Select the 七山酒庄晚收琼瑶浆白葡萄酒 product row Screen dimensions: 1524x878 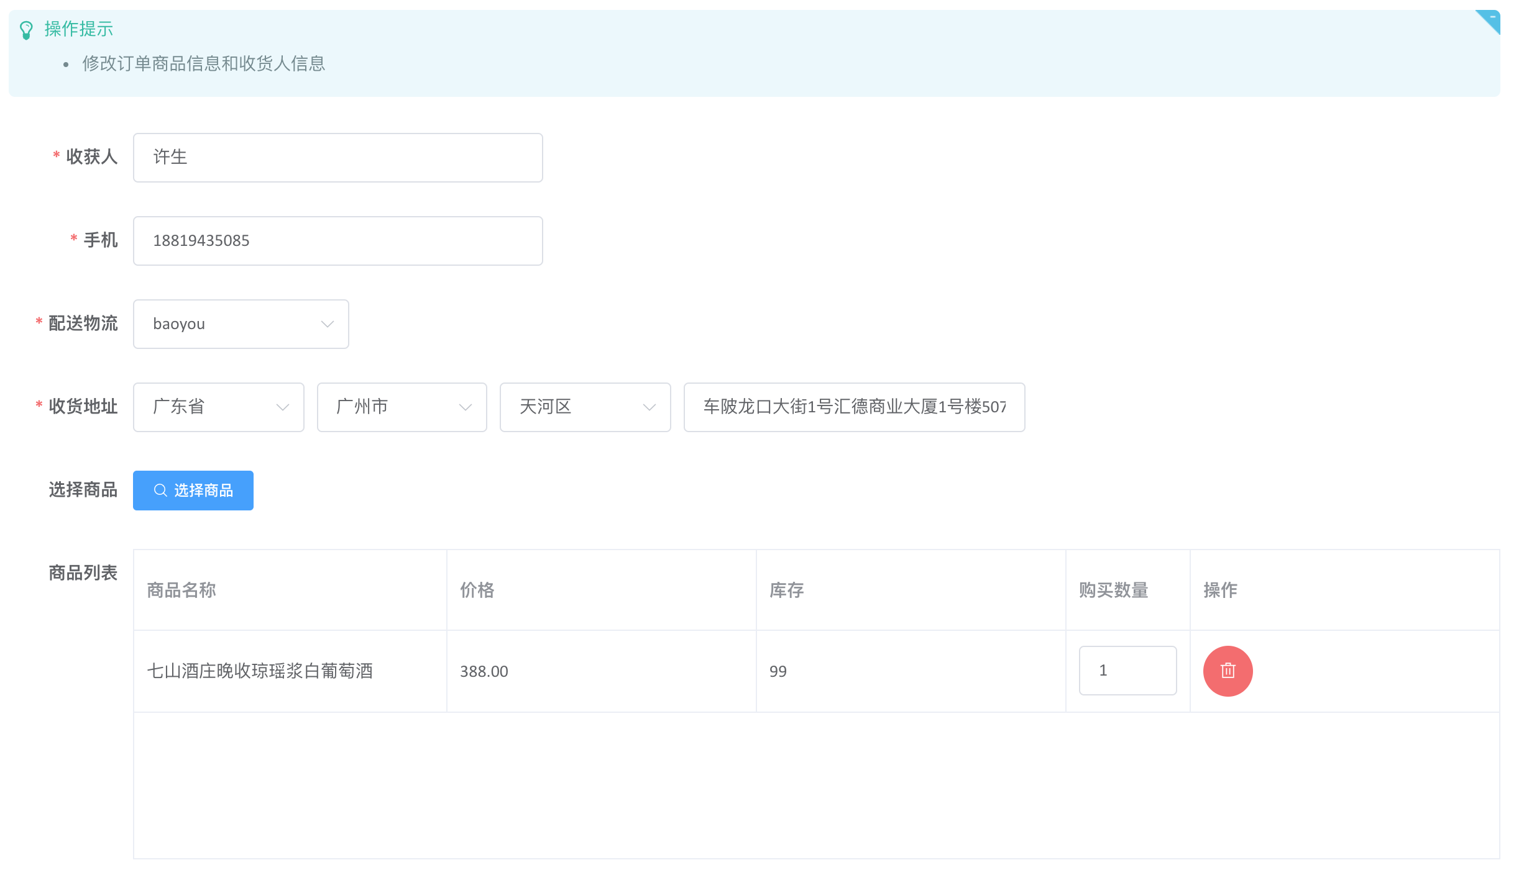[x=260, y=671]
